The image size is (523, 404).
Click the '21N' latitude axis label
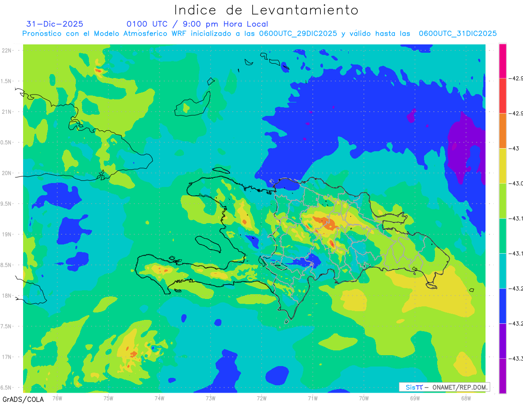click(7, 112)
